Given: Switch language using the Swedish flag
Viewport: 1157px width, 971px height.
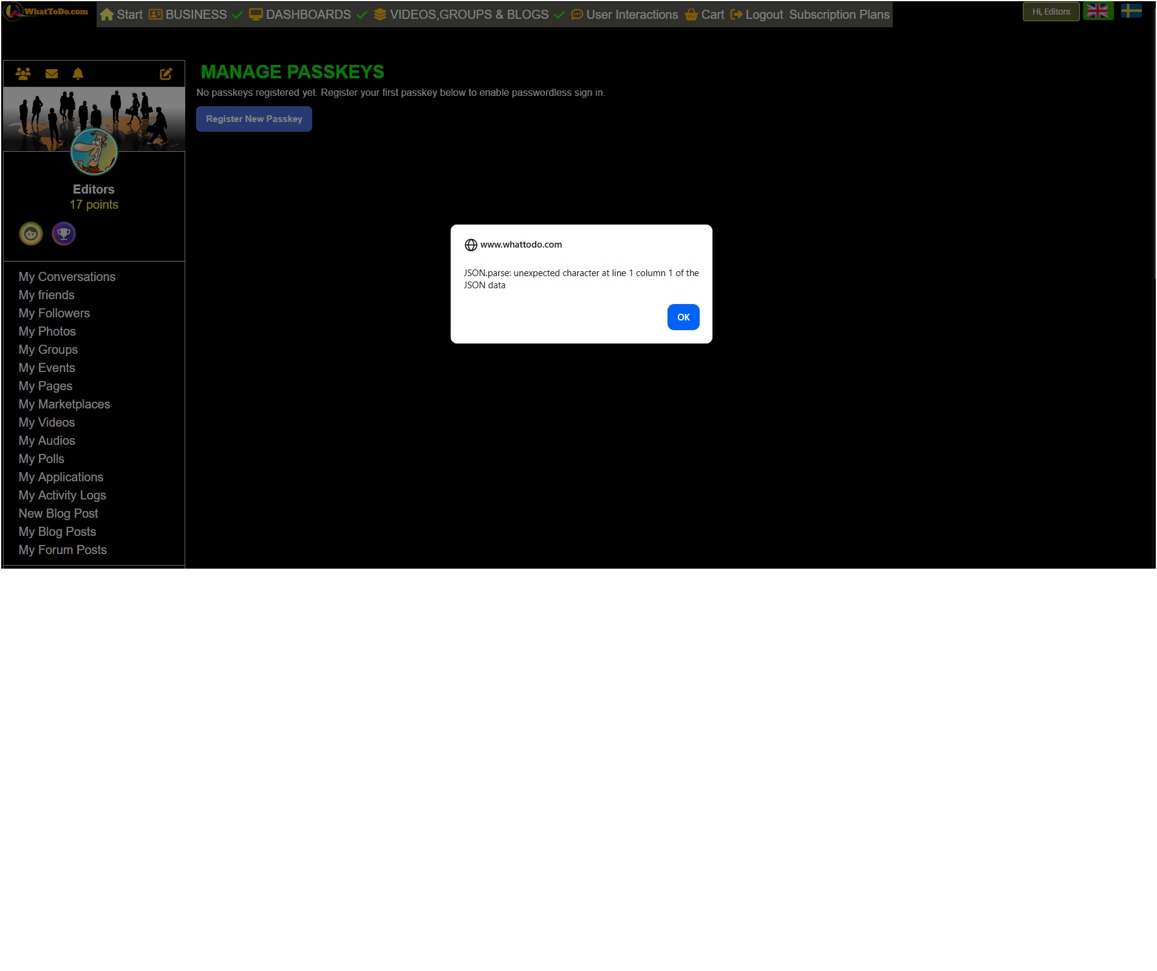Looking at the screenshot, I should click(x=1131, y=12).
